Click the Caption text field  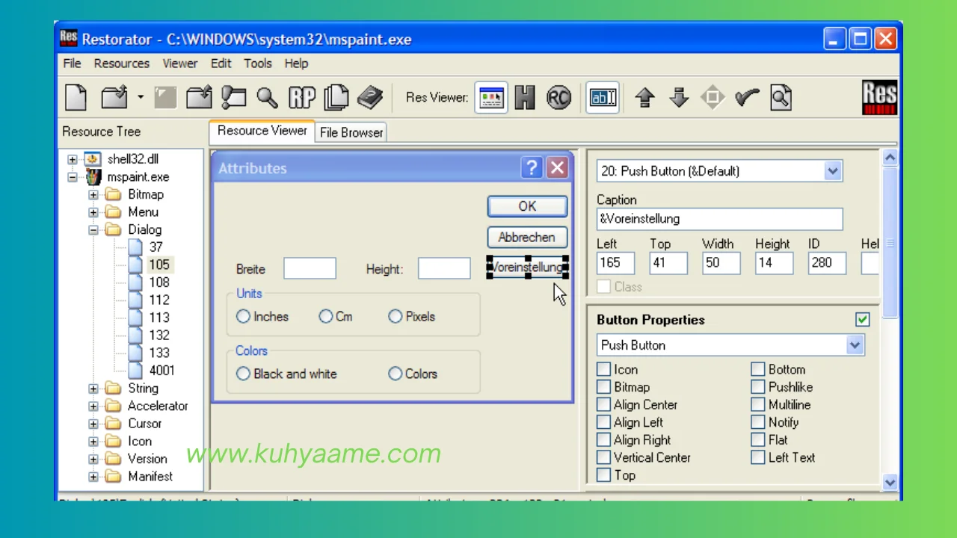tap(720, 219)
